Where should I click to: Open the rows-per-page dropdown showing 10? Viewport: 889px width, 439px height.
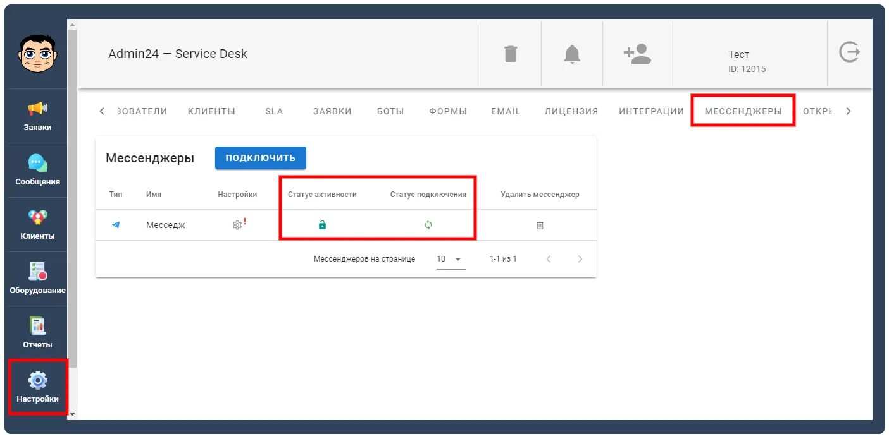pos(451,259)
